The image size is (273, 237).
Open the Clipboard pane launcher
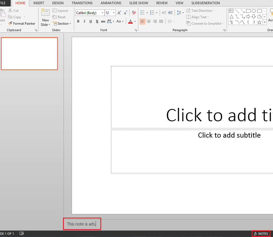36,30
